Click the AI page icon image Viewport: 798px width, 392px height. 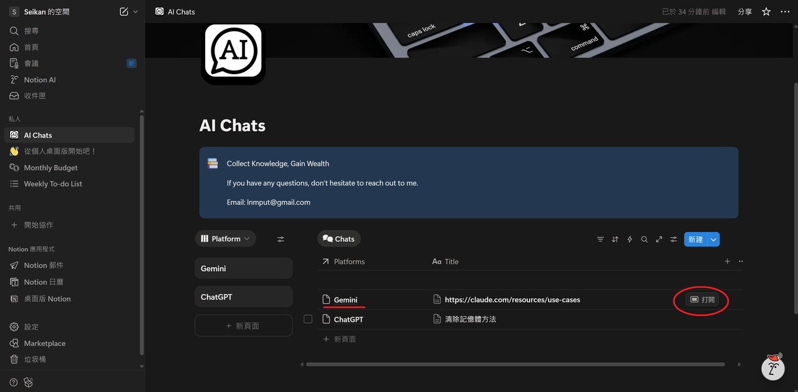coord(233,52)
